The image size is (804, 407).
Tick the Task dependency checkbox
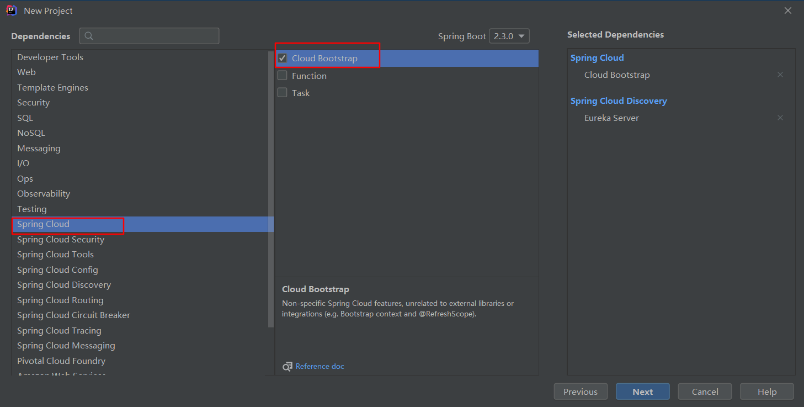282,92
